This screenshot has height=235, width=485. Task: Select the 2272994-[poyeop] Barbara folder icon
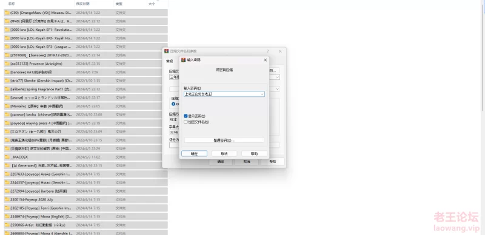tap(7, 191)
